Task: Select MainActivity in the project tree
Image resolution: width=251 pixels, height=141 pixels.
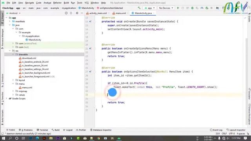Action: coord(35,40)
